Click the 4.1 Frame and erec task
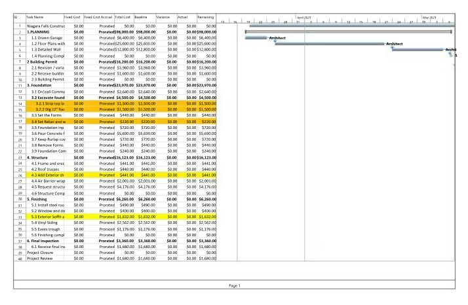This screenshot has width=468, height=305. pos(48,164)
